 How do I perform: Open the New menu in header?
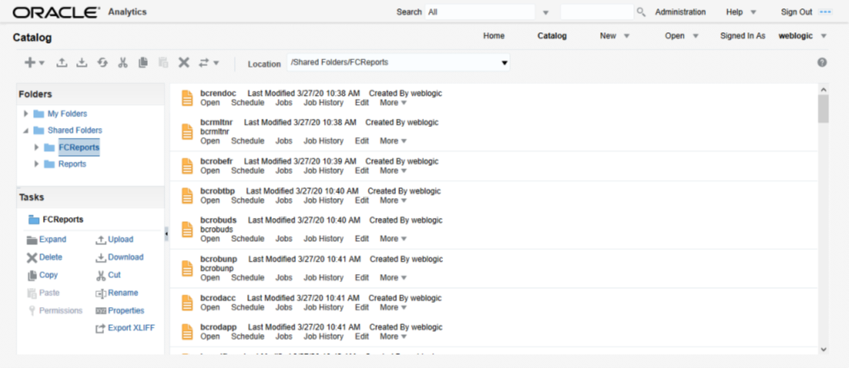(x=614, y=35)
